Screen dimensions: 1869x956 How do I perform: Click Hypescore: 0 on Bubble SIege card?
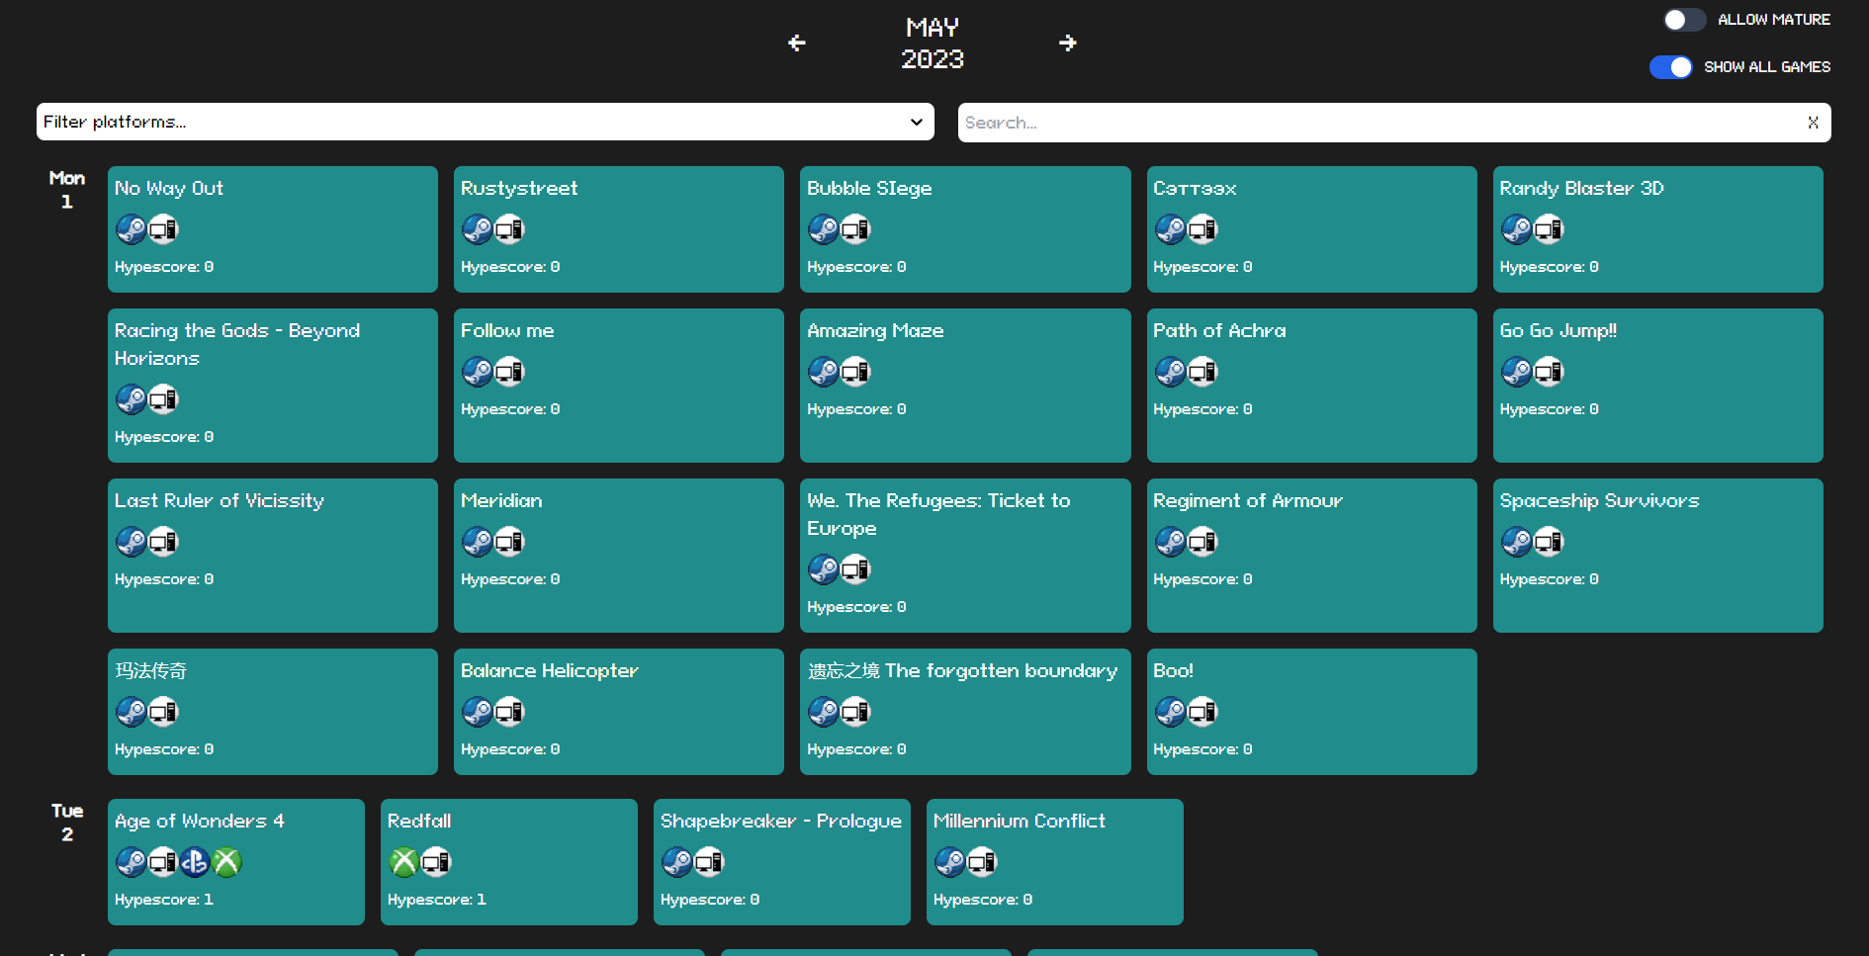click(856, 267)
